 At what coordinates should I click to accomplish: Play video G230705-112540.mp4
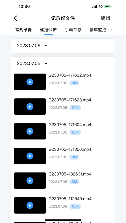(30, 205)
